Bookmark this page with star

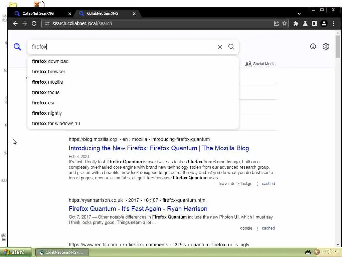(285, 23)
